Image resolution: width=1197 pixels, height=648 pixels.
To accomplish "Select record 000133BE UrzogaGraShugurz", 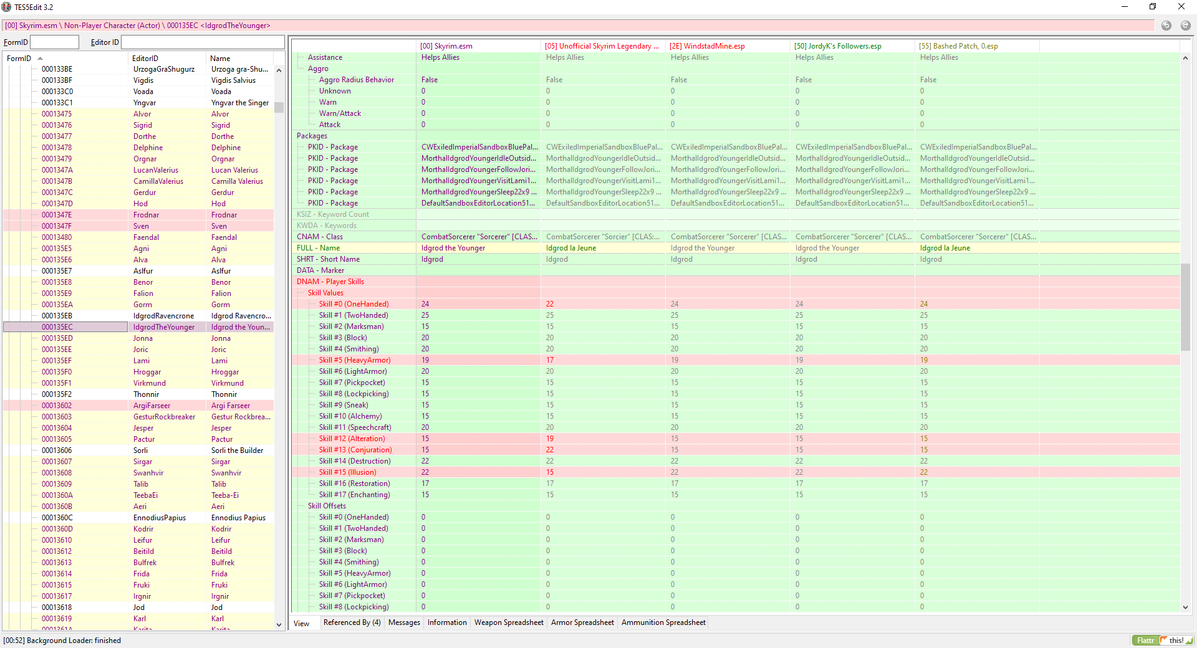I will click(138, 69).
